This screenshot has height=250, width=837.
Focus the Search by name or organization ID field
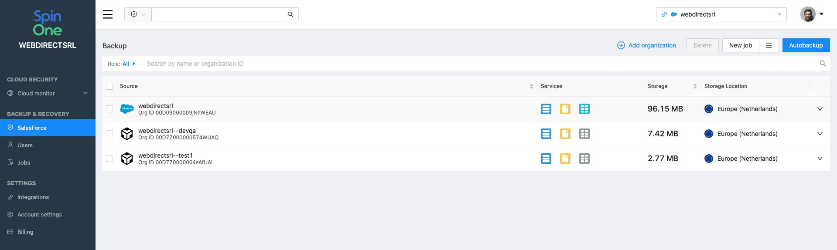click(480, 64)
